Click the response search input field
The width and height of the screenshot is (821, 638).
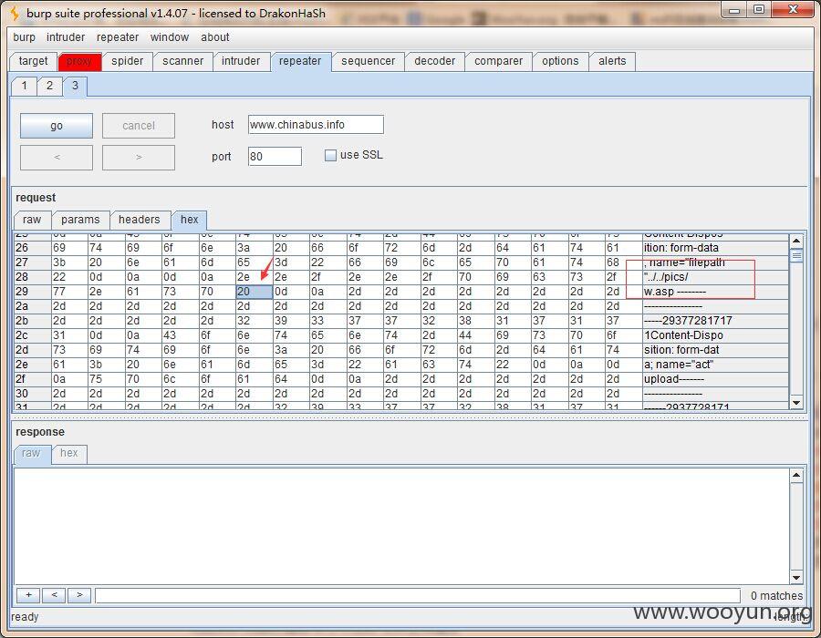click(x=417, y=596)
